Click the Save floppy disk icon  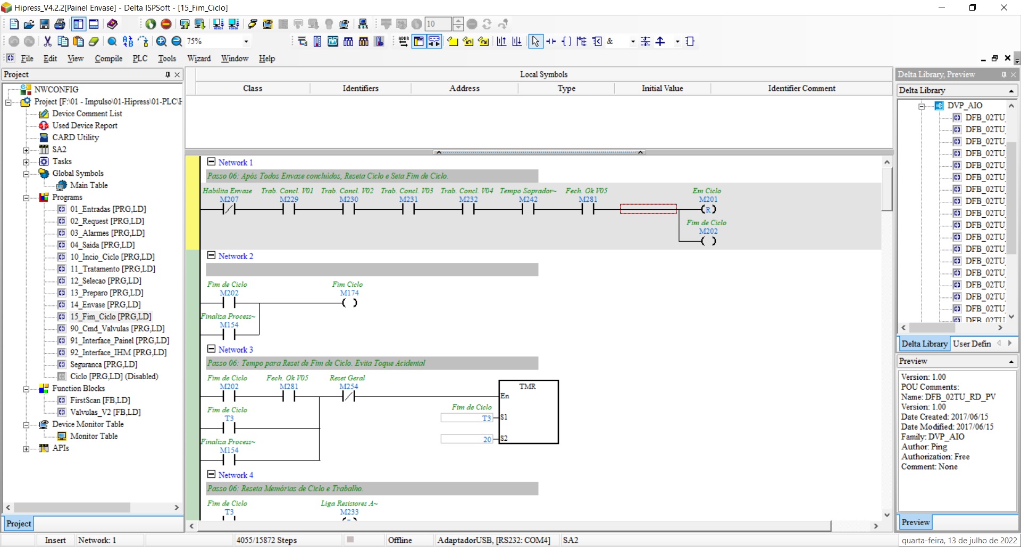45,24
